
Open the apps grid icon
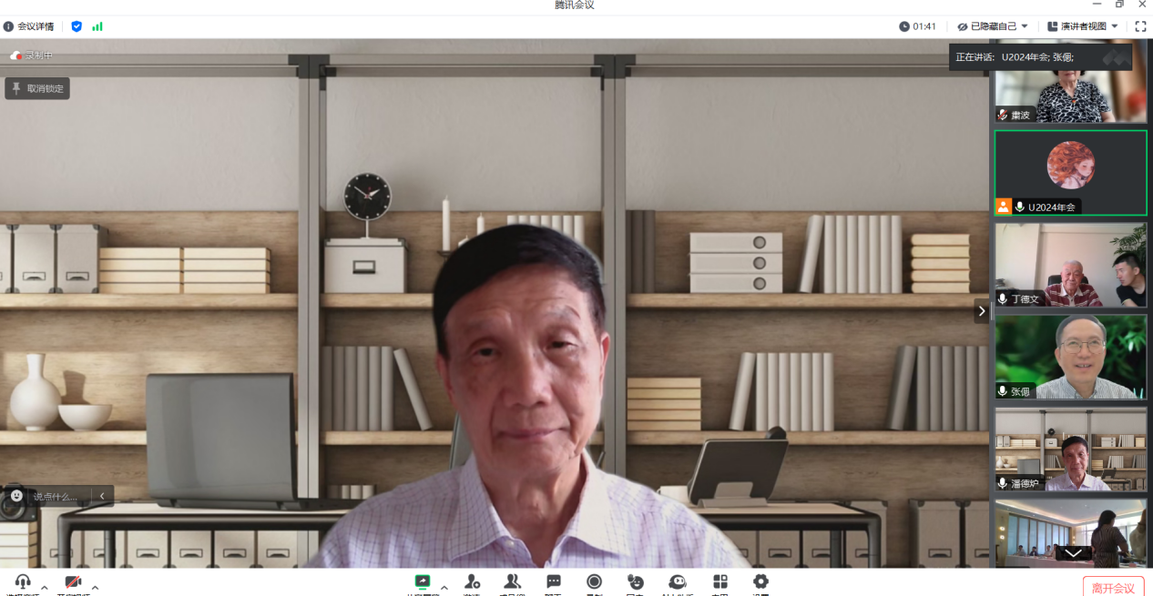tap(719, 582)
